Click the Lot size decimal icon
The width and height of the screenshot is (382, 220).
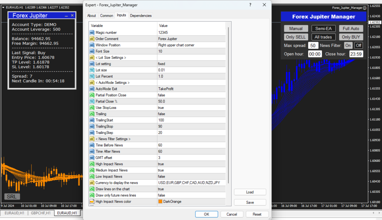coord(92,70)
